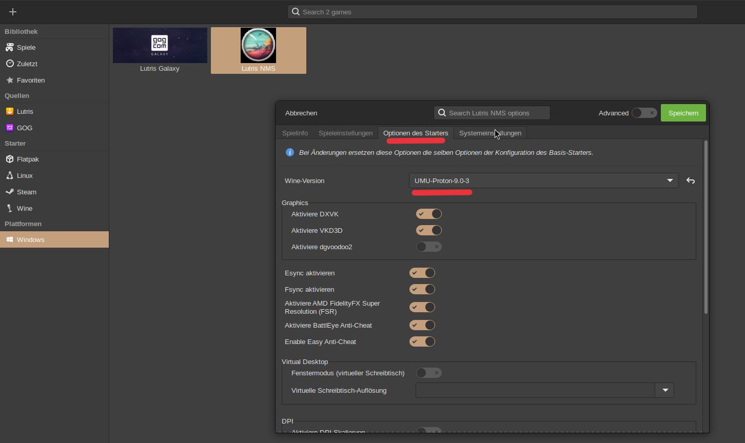Click the Abbrechen button
The width and height of the screenshot is (745, 443).
[301, 113]
